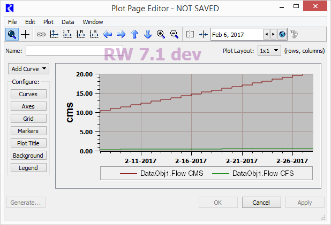Click the OK button
This screenshot has width=331, height=225.
(x=218, y=203)
